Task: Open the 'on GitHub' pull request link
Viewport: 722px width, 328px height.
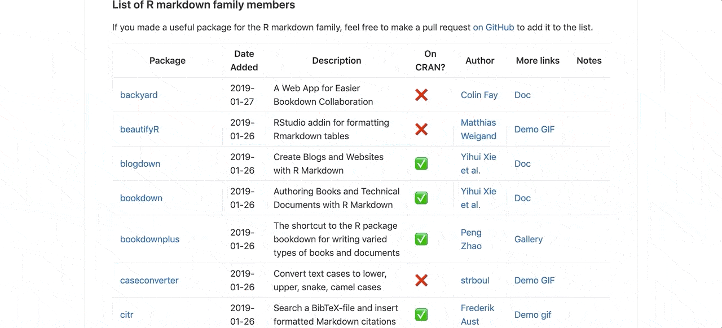Action: 494,27
